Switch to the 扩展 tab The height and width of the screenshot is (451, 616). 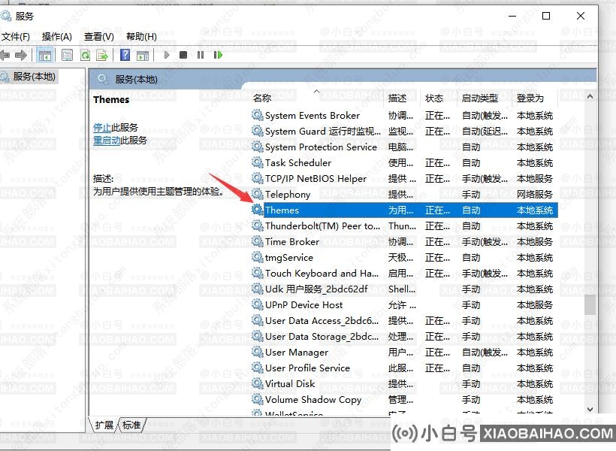tap(104, 425)
